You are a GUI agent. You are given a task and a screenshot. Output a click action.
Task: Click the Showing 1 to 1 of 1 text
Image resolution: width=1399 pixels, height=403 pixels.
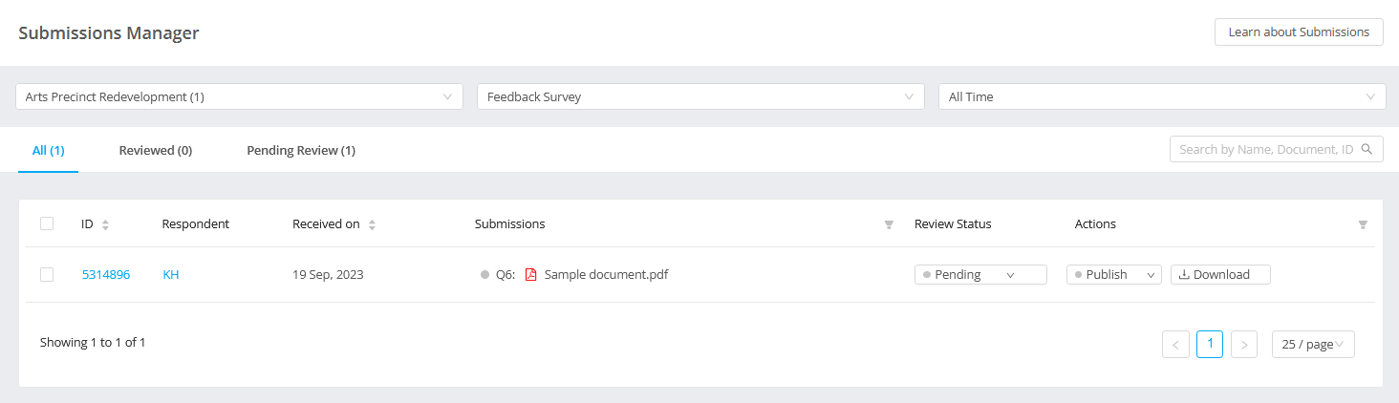[93, 342]
